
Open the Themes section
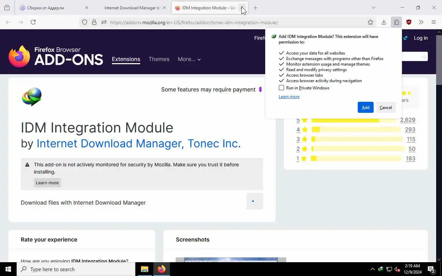159,59
